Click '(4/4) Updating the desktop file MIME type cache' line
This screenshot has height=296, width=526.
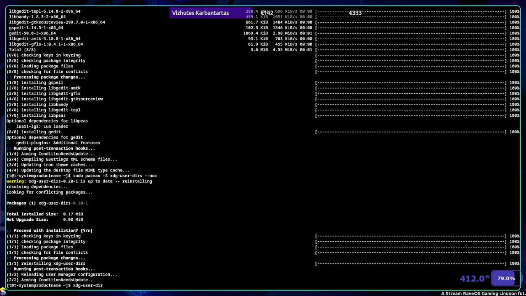pyautogui.click(x=68, y=170)
